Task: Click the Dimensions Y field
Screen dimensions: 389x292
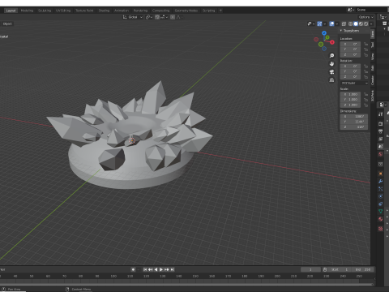Action: click(354, 122)
